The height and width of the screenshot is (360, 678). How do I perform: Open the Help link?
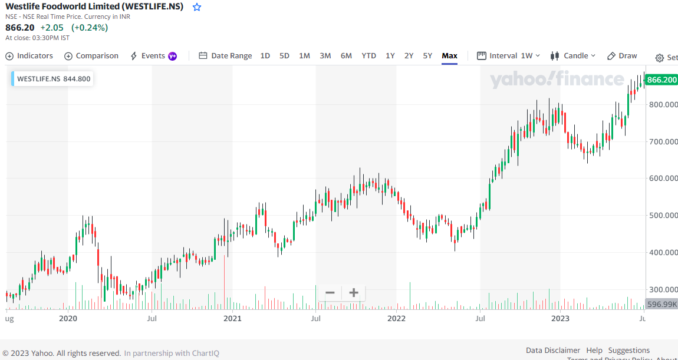tap(594, 350)
